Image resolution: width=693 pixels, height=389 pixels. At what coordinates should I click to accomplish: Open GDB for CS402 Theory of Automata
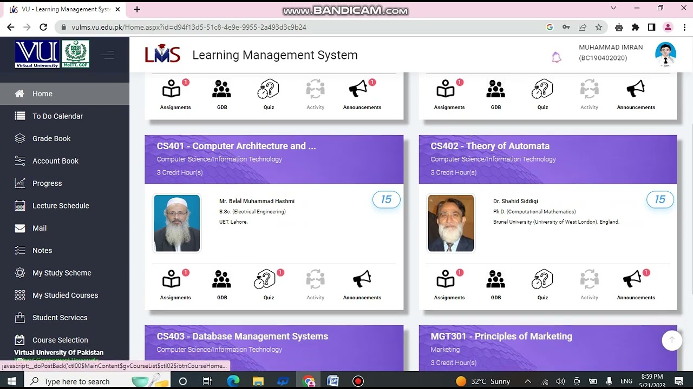pos(496,285)
